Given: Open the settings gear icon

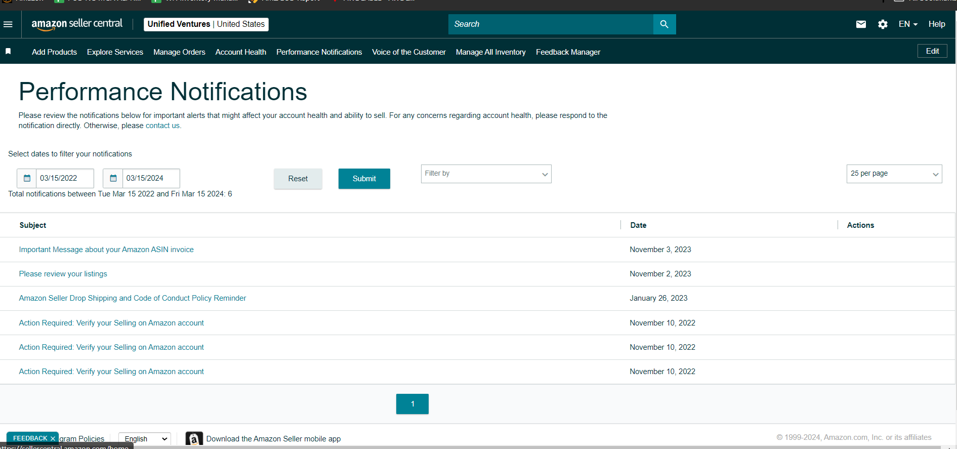Looking at the screenshot, I should coord(883,24).
